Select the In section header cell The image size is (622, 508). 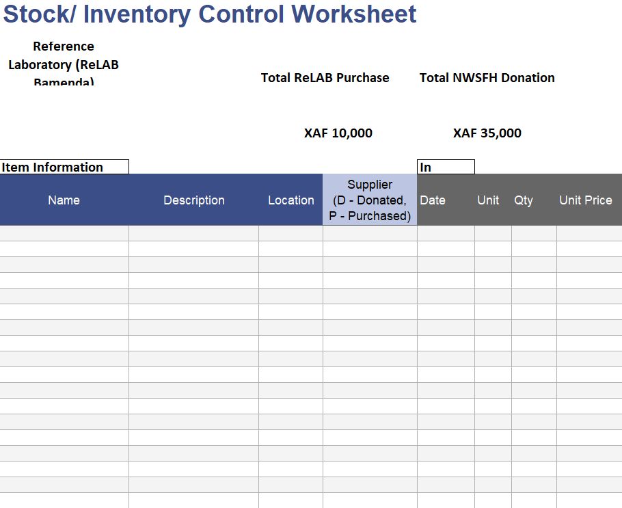(446, 167)
